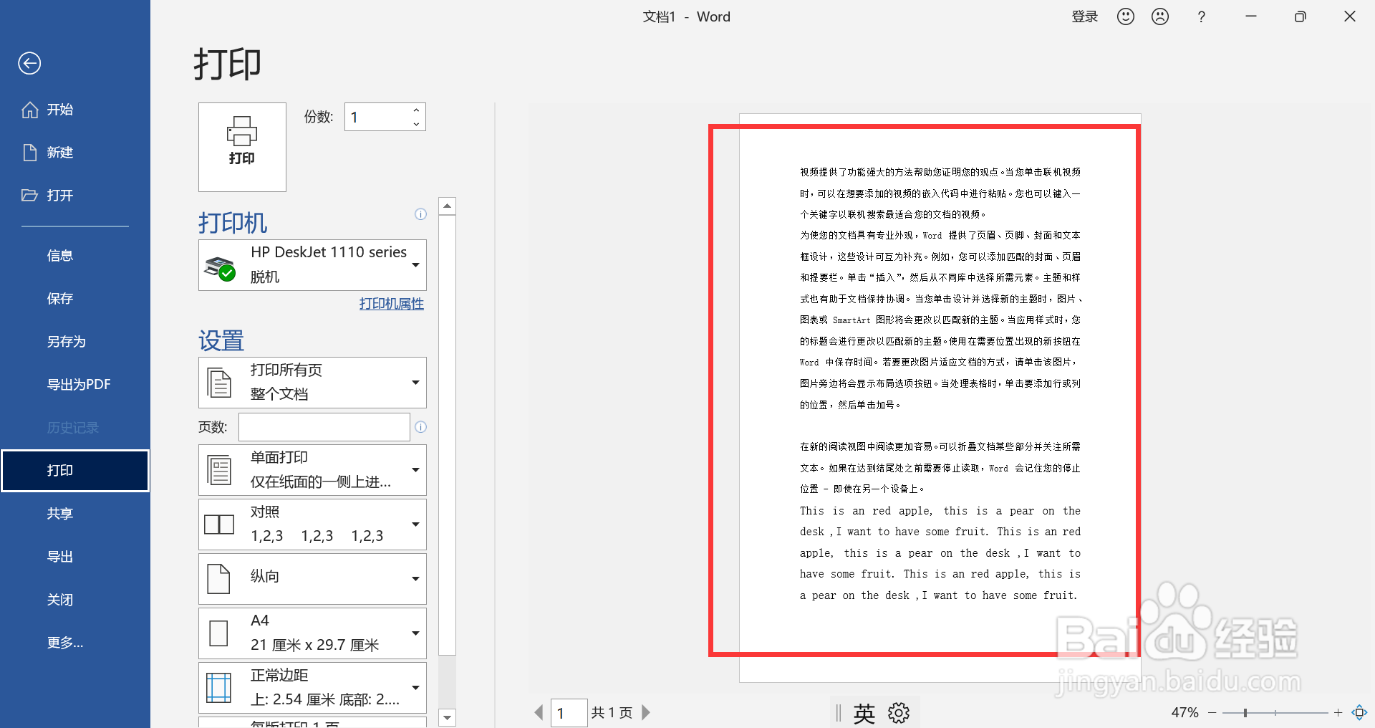Go back using the circled arrow

29,64
